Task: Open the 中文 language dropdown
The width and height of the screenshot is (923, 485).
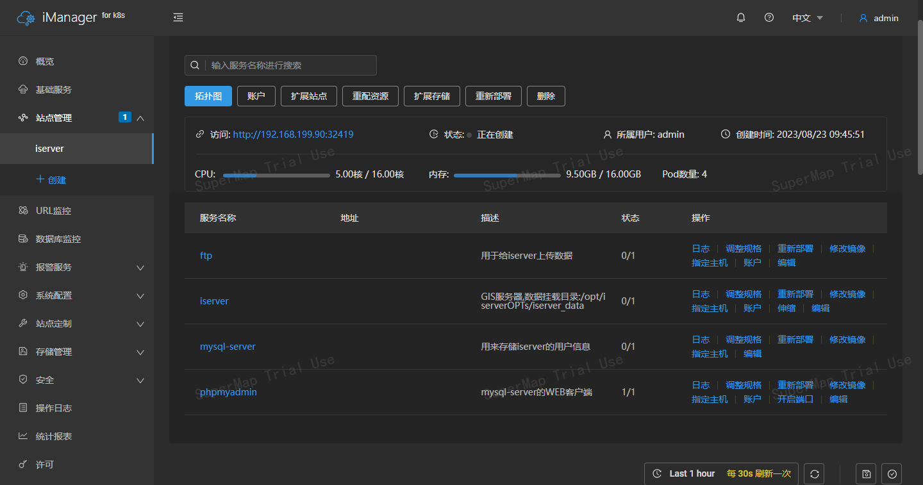Action: 808,18
